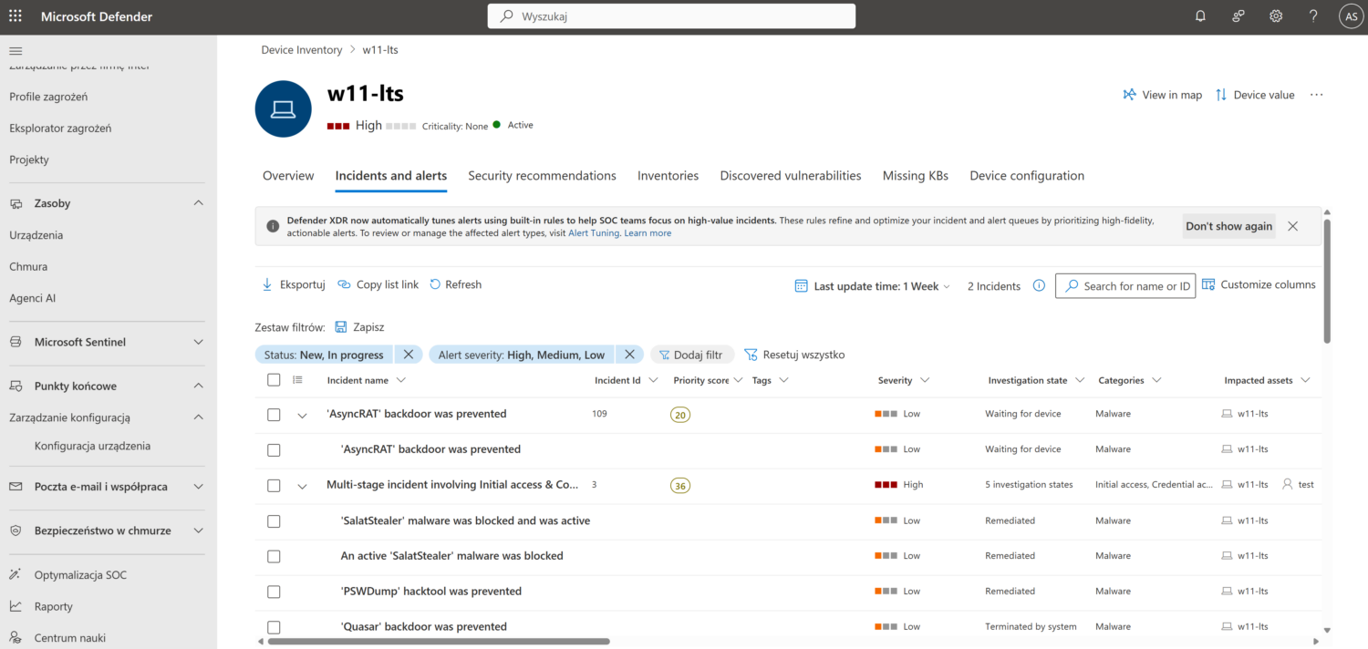Check the 'AsyncRAT' backdoor incident checkbox
Viewport: 1368px width, 649px height.
tap(274, 414)
